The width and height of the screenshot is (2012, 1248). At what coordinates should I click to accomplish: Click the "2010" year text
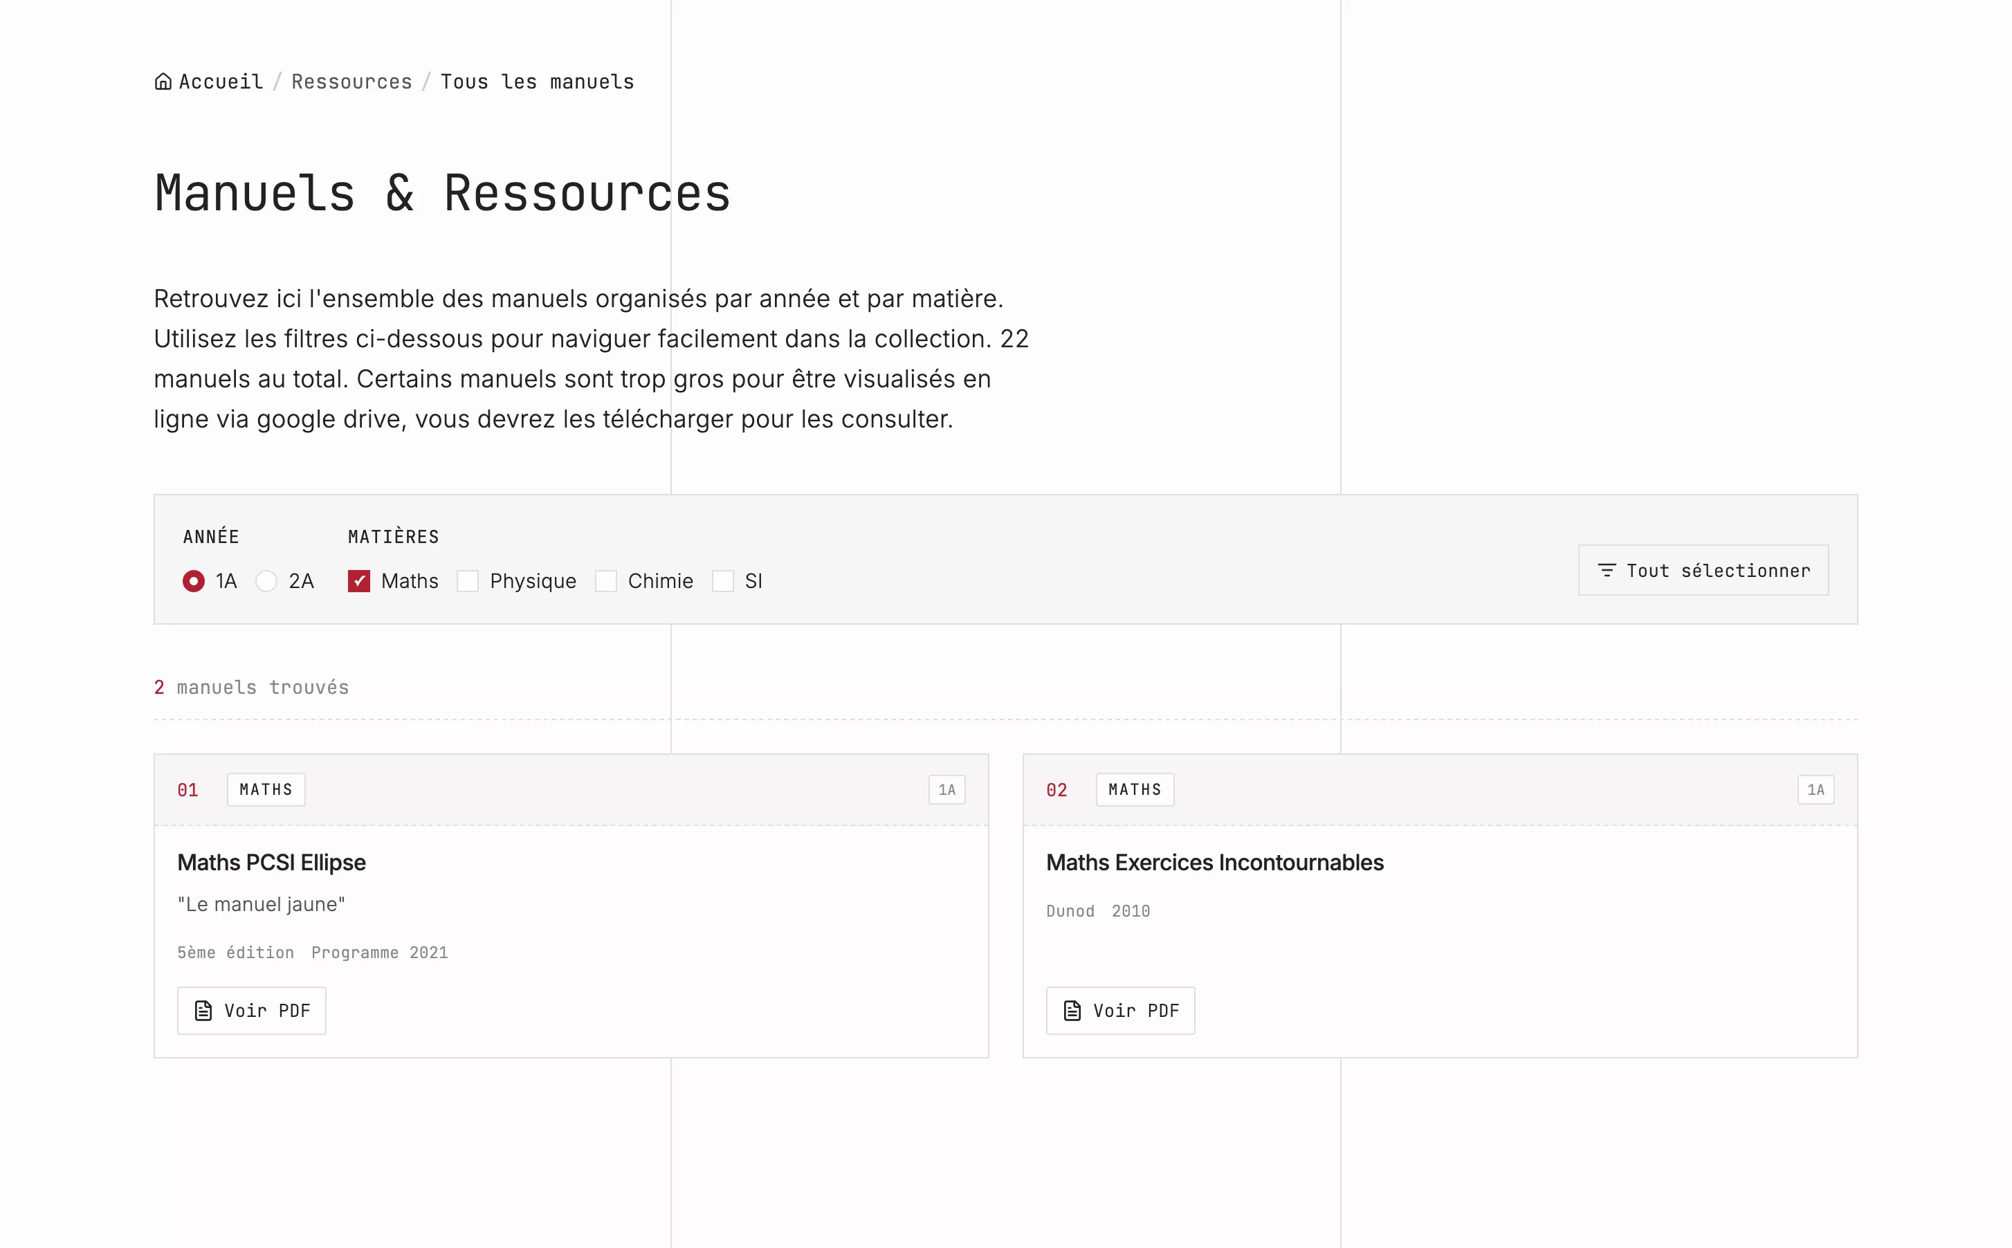1131,911
